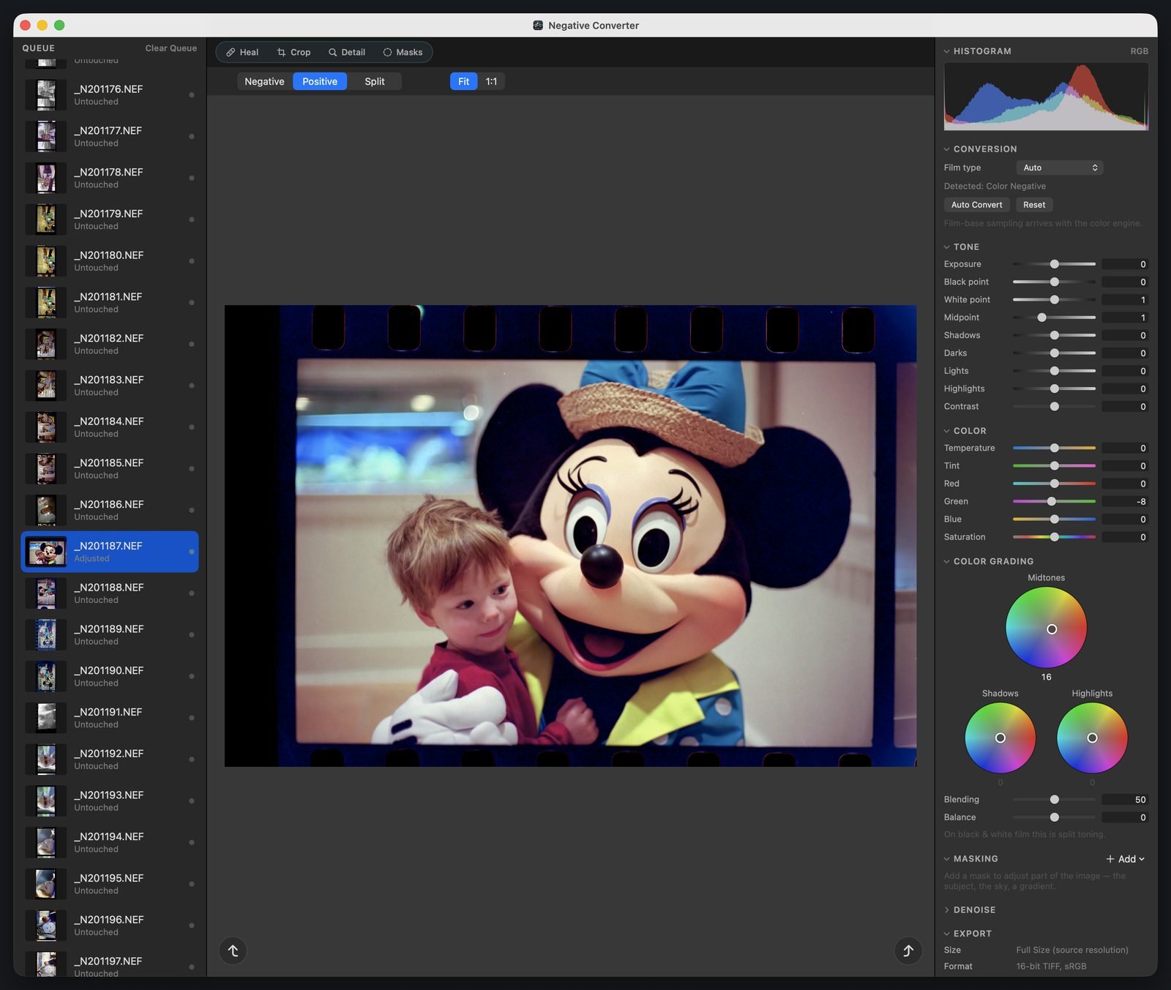Collapse the Tone section
The width and height of the screenshot is (1171, 990).
click(946, 247)
